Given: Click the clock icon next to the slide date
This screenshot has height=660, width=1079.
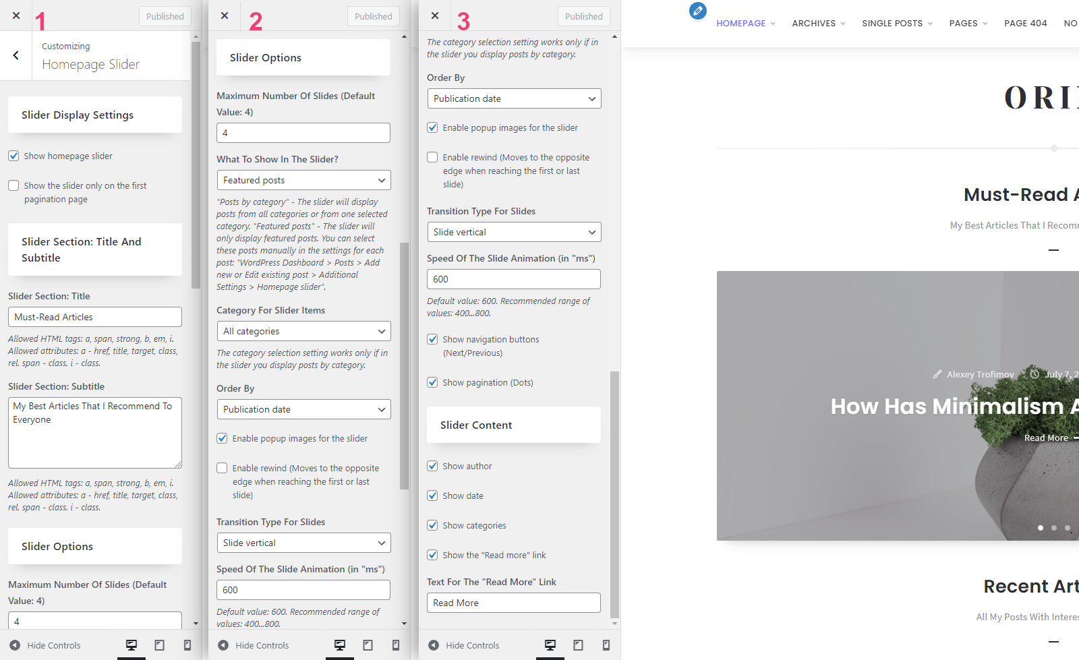Looking at the screenshot, I should (1035, 374).
